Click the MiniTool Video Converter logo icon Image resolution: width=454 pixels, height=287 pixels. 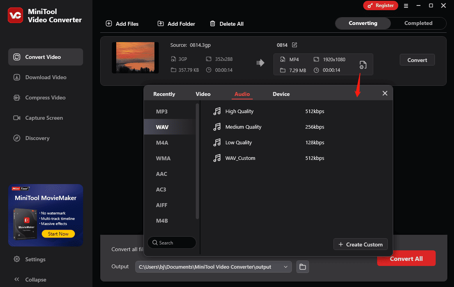tap(15, 15)
